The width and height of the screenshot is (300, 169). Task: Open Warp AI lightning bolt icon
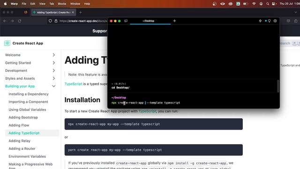(x=260, y=21)
